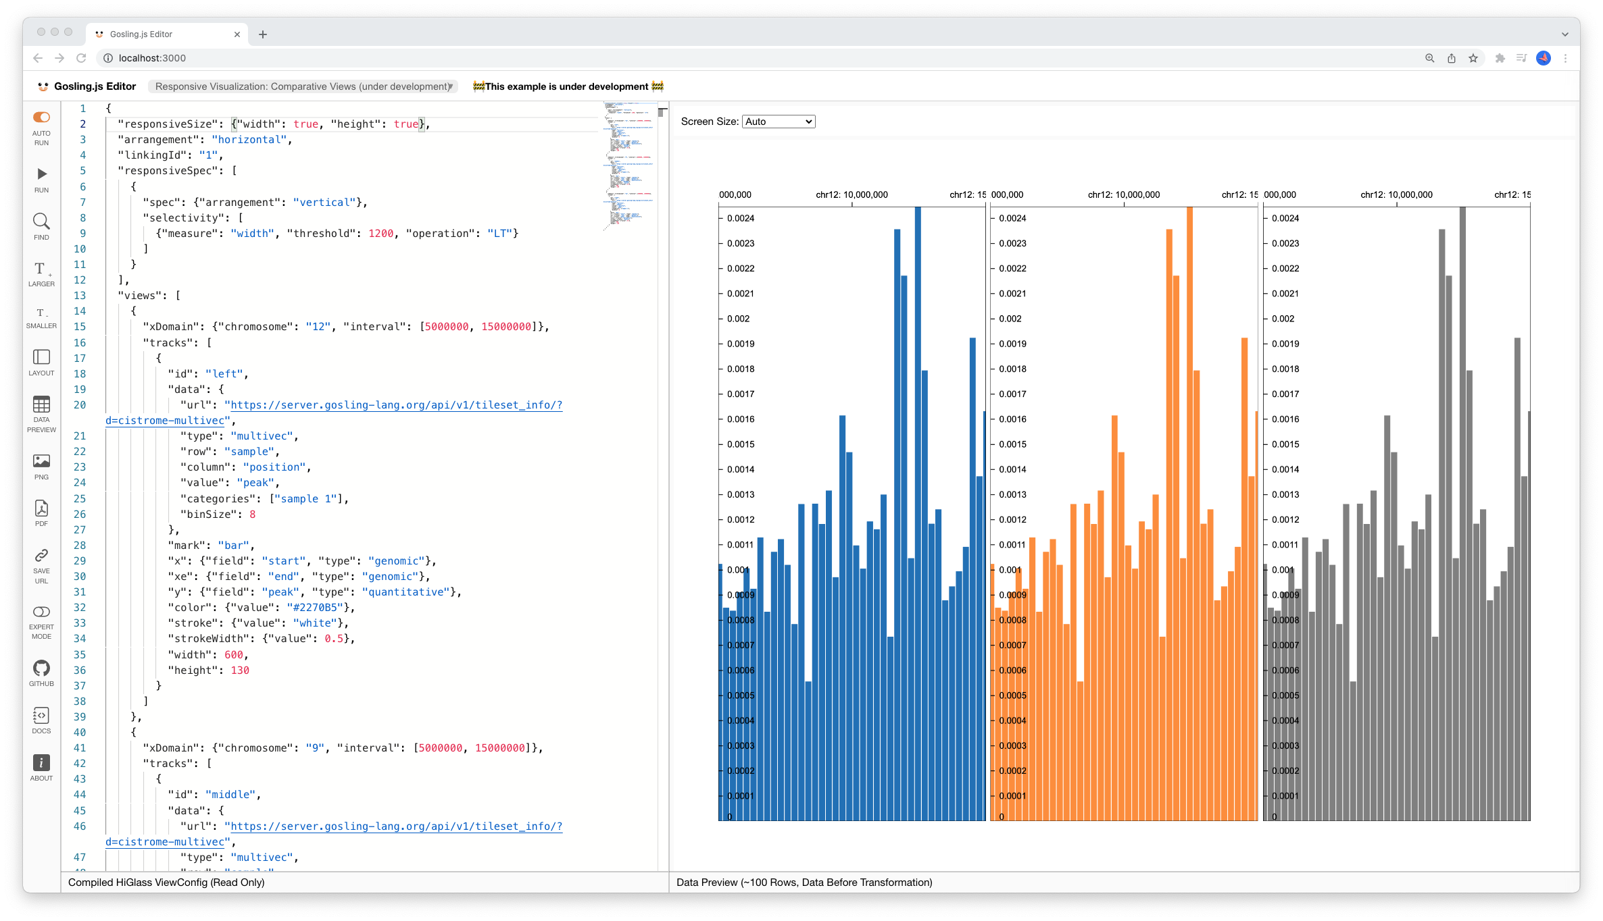Screen dimensions: 1603x921
Task: Open the Find search tool
Action: pyautogui.click(x=41, y=221)
